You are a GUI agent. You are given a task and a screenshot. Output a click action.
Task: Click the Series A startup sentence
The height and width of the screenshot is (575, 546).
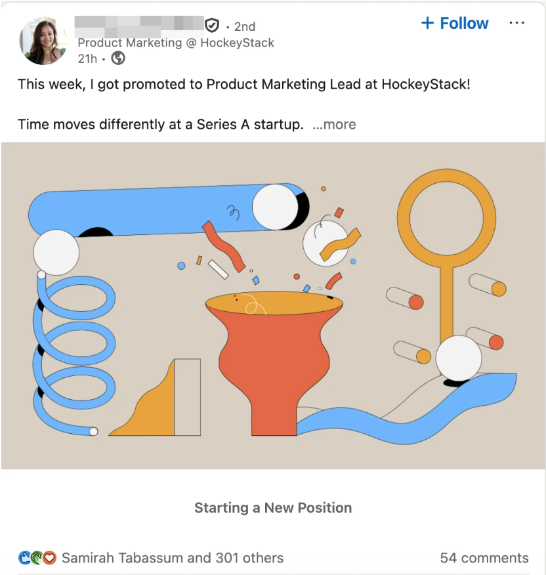pyautogui.click(x=160, y=125)
